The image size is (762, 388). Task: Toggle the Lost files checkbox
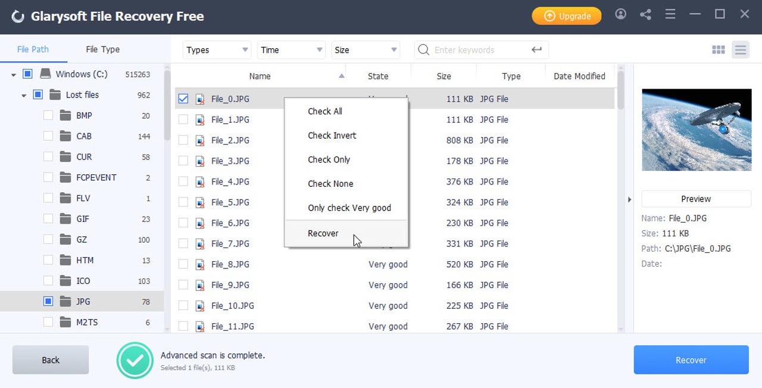click(x=38, y=95)
